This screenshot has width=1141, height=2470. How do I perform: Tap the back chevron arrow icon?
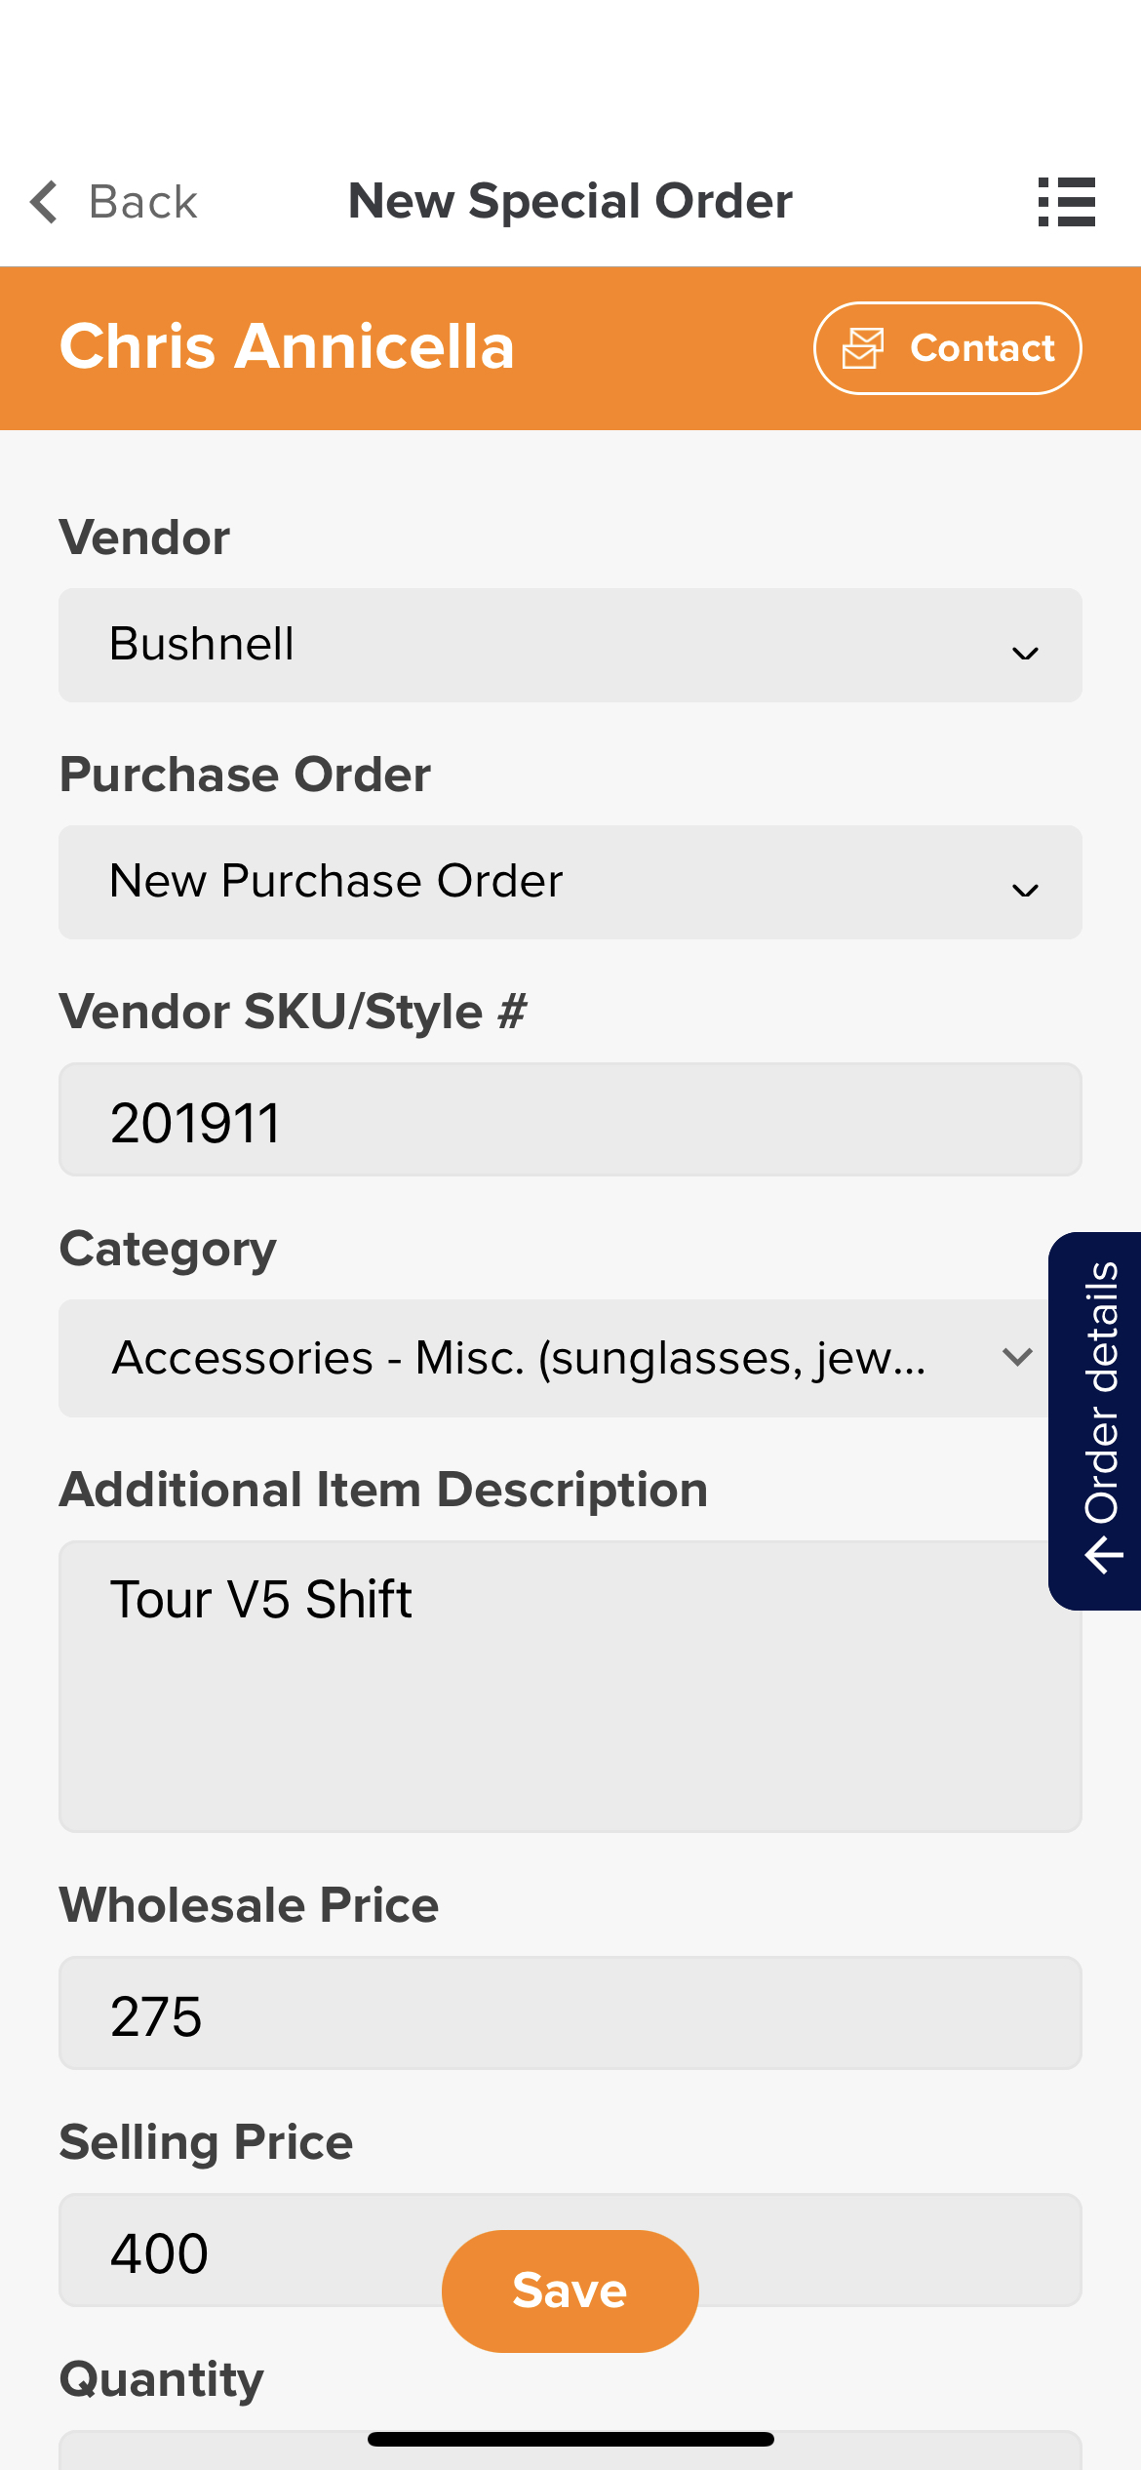point(45,202)
